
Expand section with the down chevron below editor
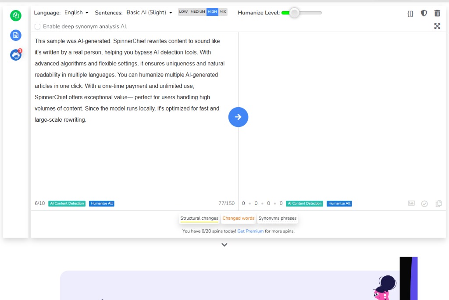click(224, 245)
